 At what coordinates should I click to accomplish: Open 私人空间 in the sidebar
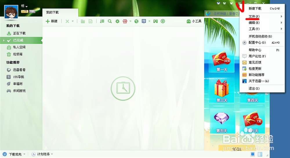tap(19, 47)
